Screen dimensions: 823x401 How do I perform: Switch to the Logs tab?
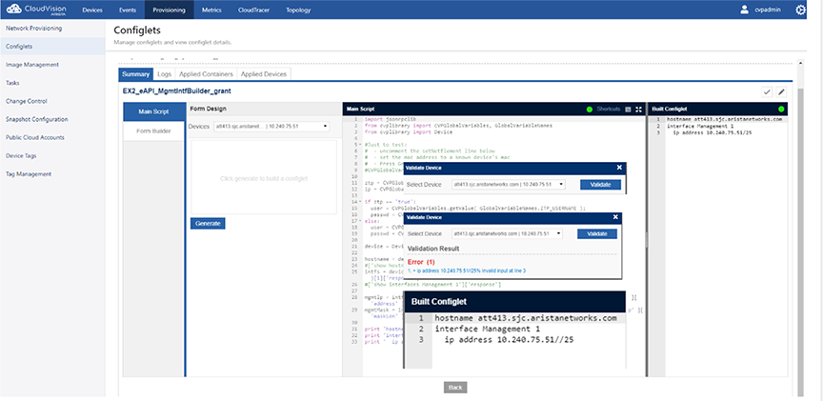(x=164, y=74)
